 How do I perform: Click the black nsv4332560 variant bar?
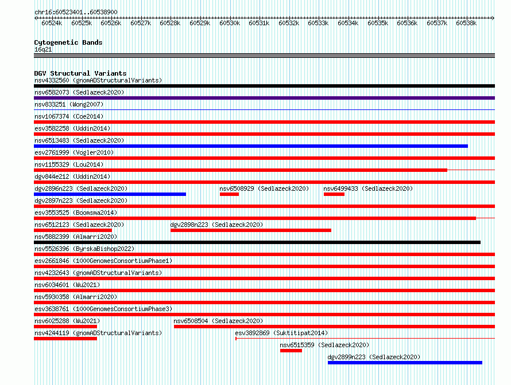(x=264, y=86)
